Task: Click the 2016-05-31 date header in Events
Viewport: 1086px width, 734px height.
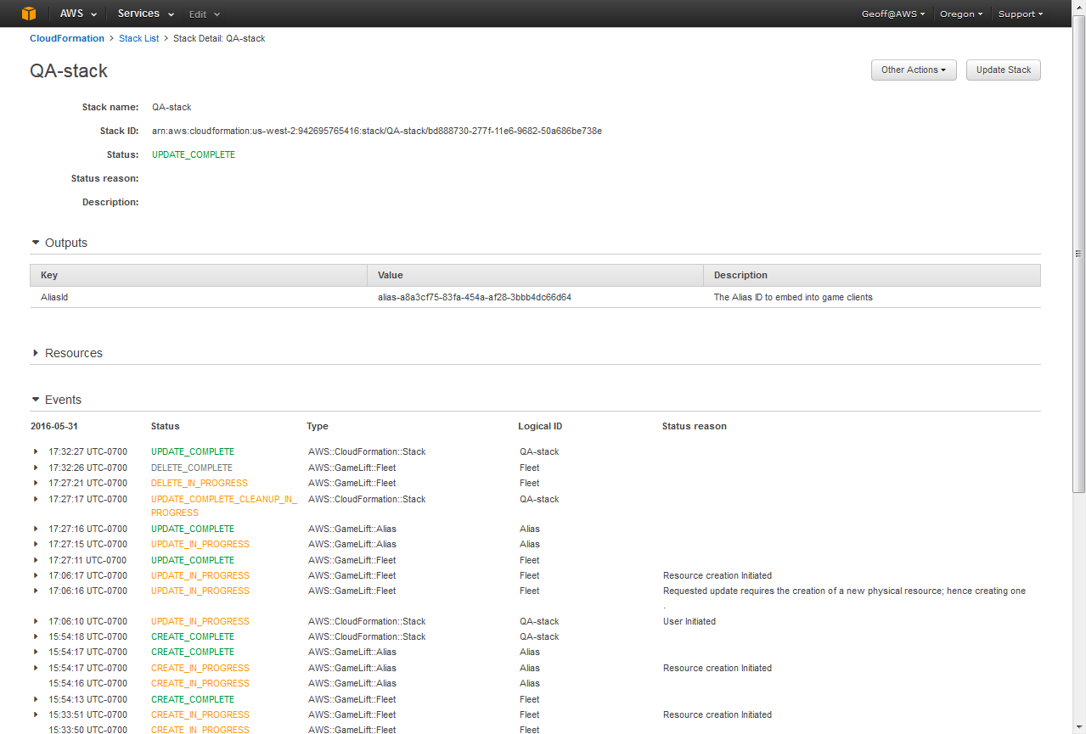Action: (53, 426)
